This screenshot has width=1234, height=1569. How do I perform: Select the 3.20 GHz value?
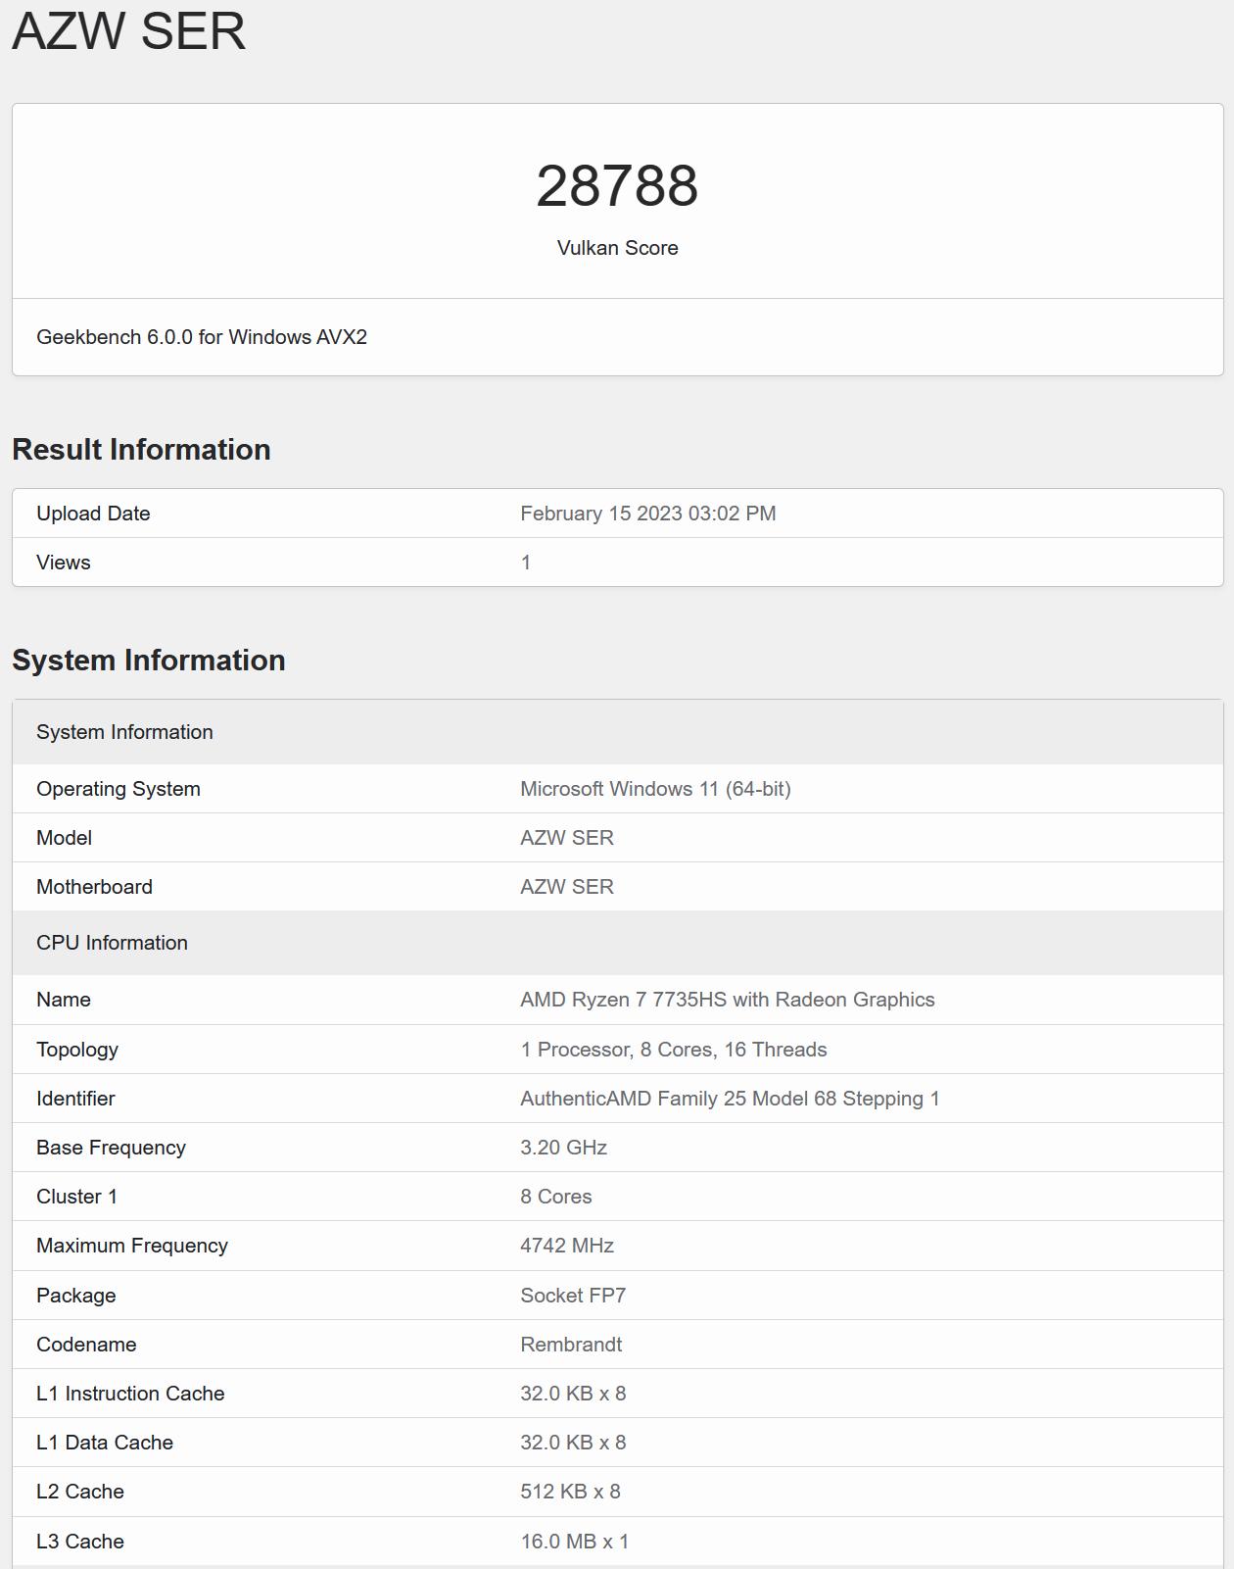pyautogui.click(x=564, y=1148)
